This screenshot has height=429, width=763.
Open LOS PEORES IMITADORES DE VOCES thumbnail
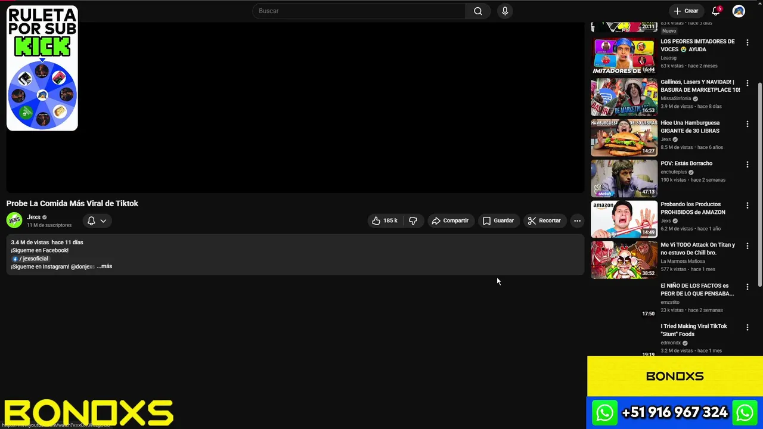[624, 56]
